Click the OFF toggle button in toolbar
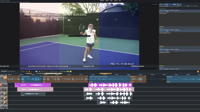The width and height of the screenshot is (200, 112). coord(36,71)
